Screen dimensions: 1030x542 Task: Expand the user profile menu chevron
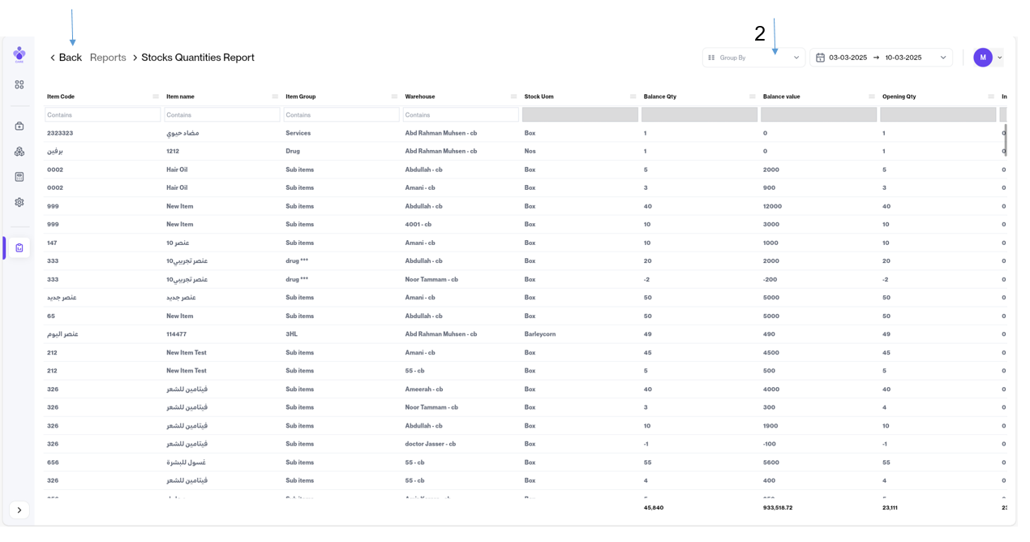[x=1000, y=58]
